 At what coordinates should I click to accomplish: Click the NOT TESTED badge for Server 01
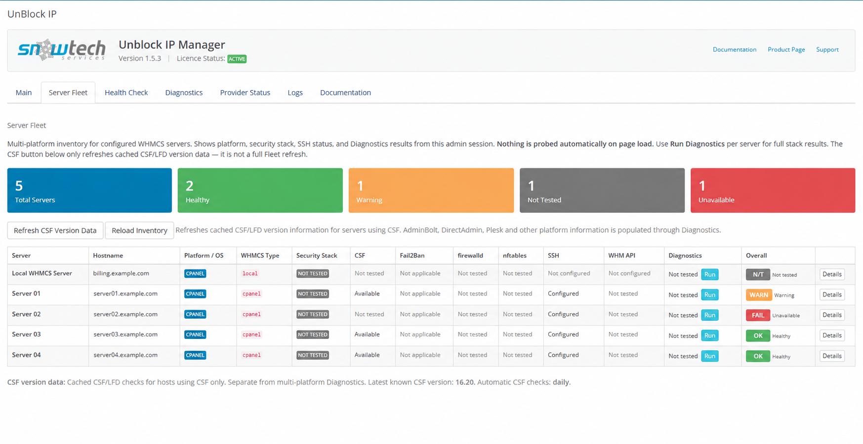pos(313,294)
